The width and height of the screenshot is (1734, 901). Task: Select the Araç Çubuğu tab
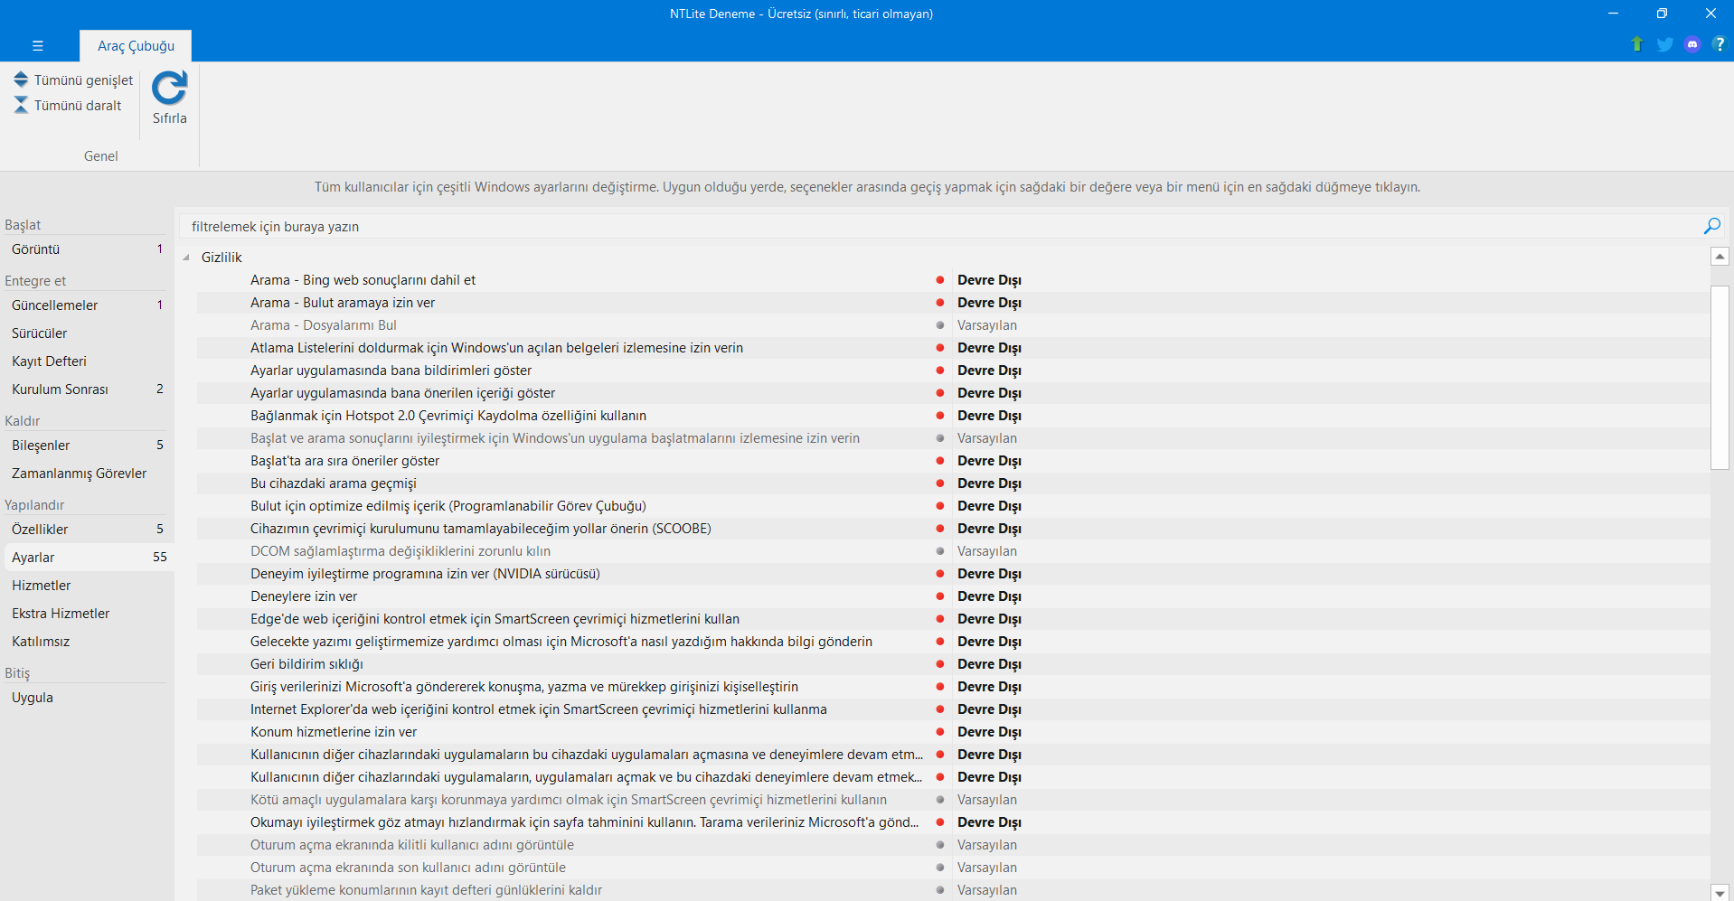pos(136,45)
